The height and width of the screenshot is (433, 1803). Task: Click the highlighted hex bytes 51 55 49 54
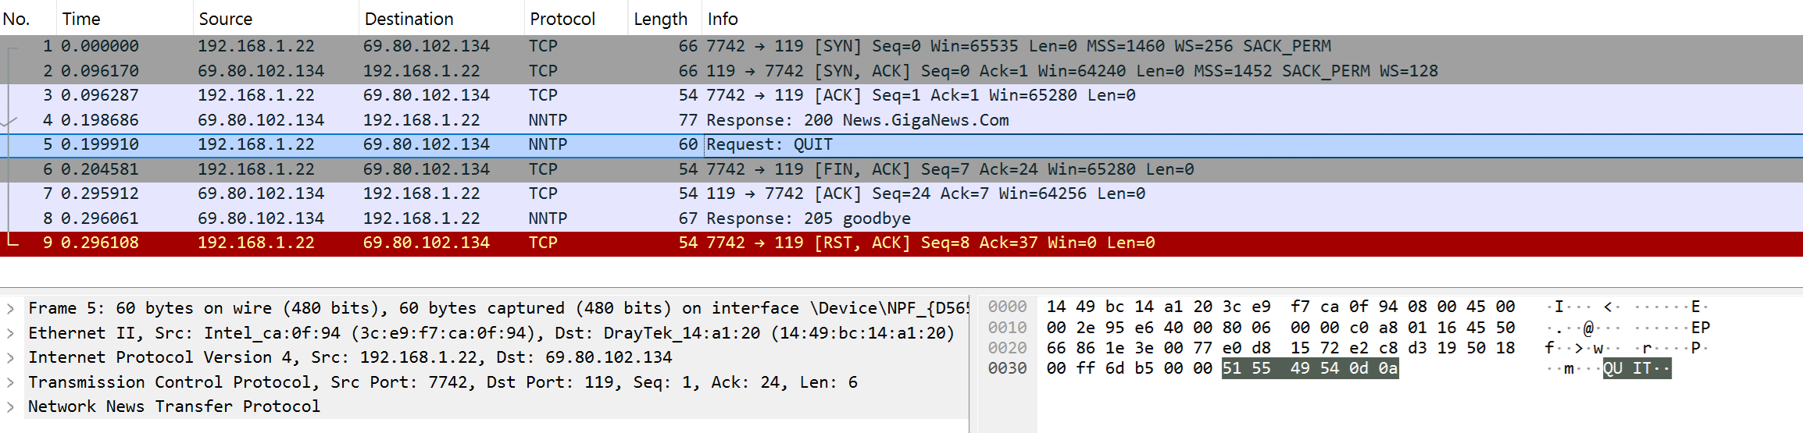coord(1281,368)
